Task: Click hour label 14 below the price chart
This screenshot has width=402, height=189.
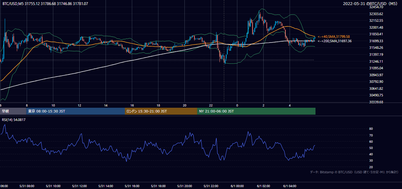Action: click(x=106, y=105)
